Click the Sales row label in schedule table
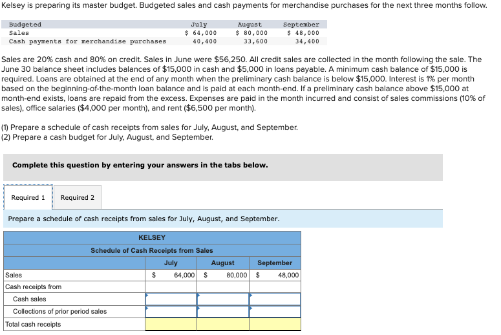 coord(14,276)
